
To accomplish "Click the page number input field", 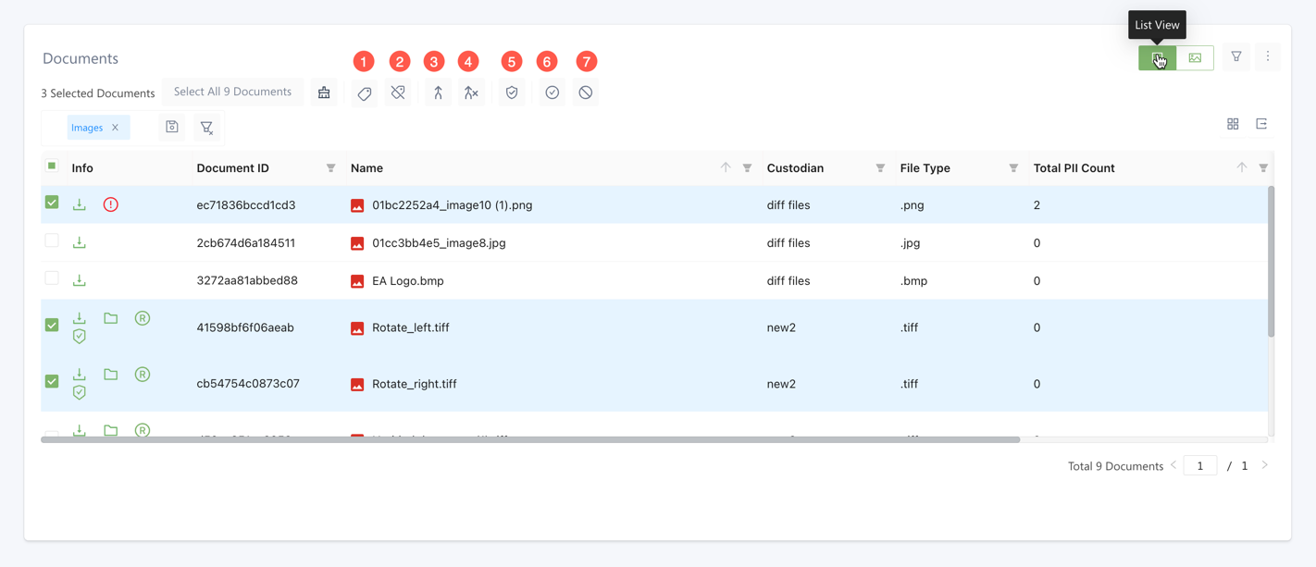I will tap(1199, 466).
